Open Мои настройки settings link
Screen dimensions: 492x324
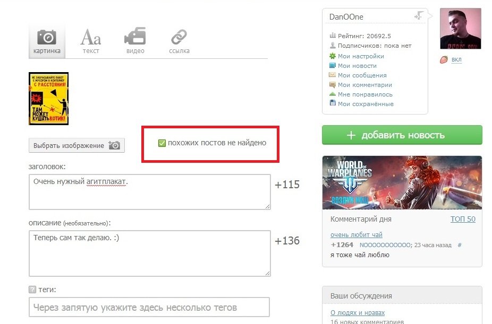click(361, 56)
